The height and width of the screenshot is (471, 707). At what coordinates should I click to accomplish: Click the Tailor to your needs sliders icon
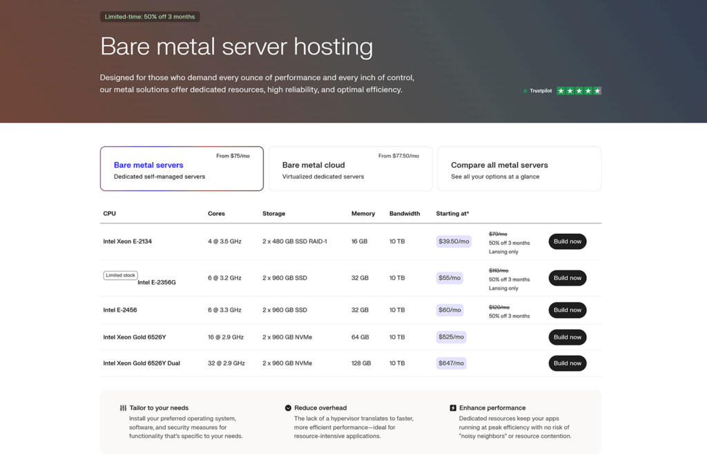pyautogui.click(x=123, y=408)
